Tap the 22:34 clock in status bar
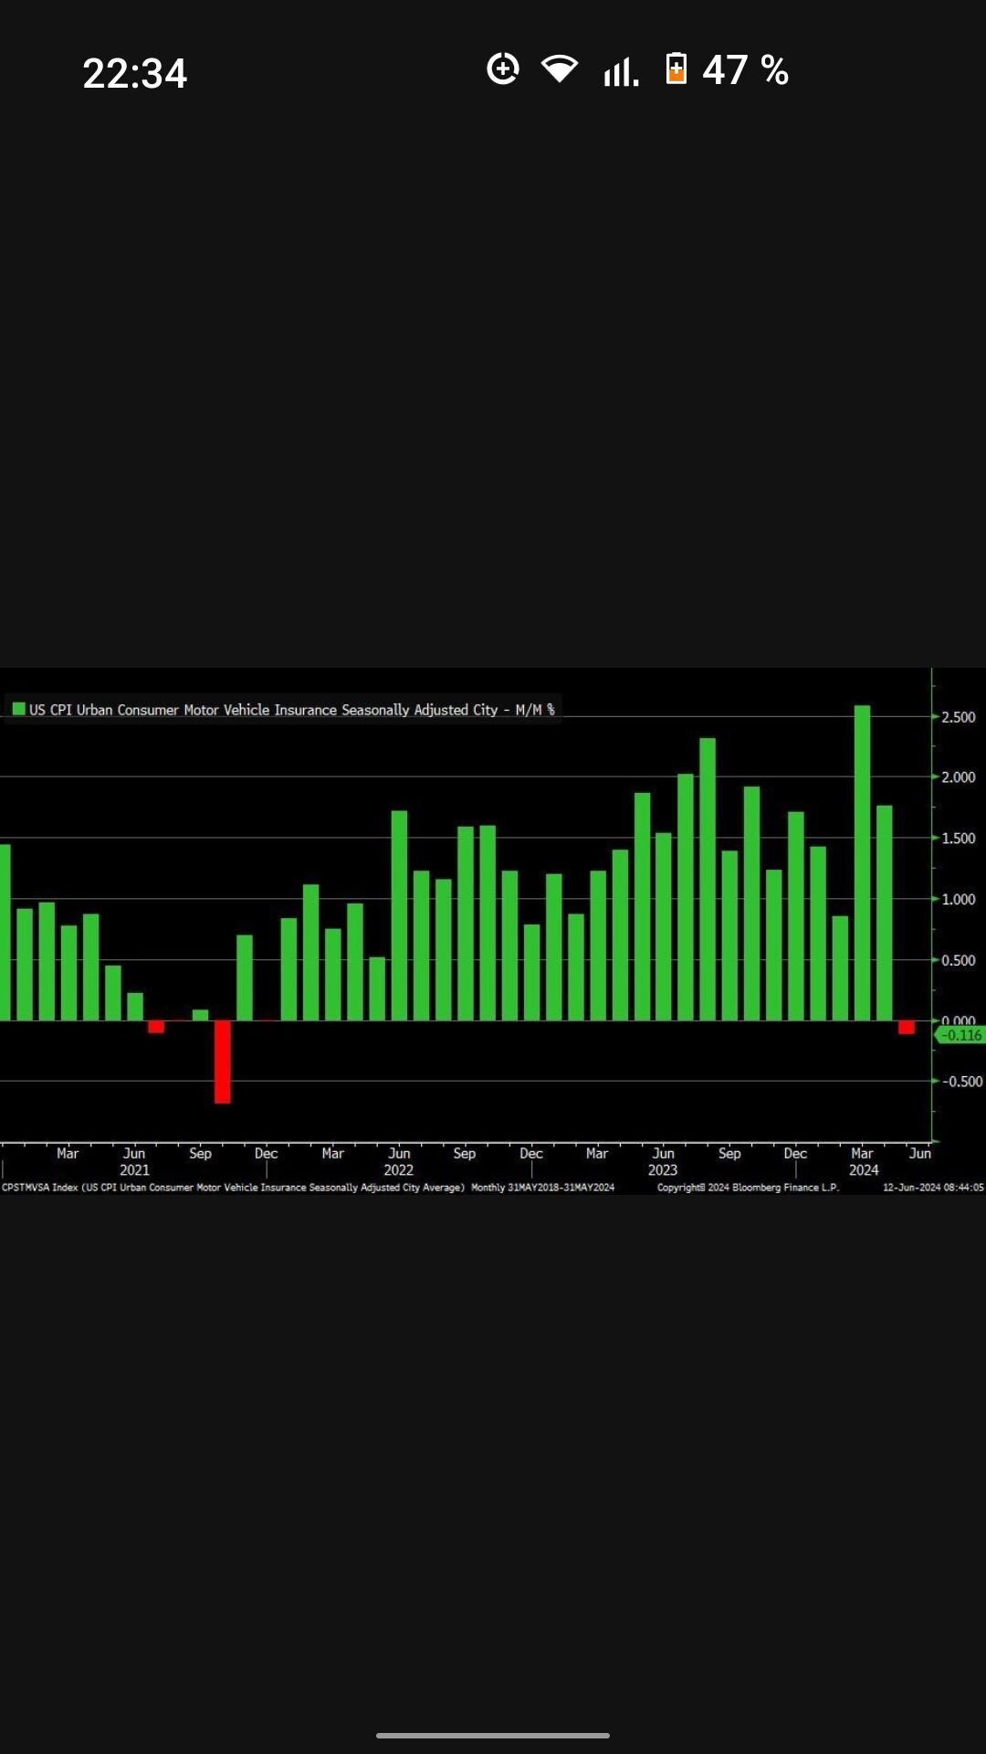 [x=134, y=73]
